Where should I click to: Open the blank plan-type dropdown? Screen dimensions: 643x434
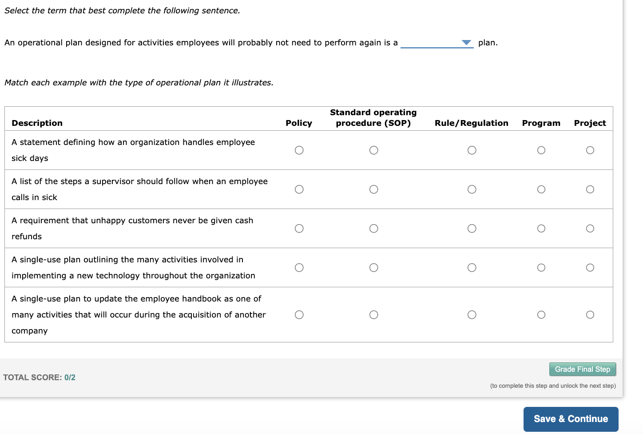437,43
